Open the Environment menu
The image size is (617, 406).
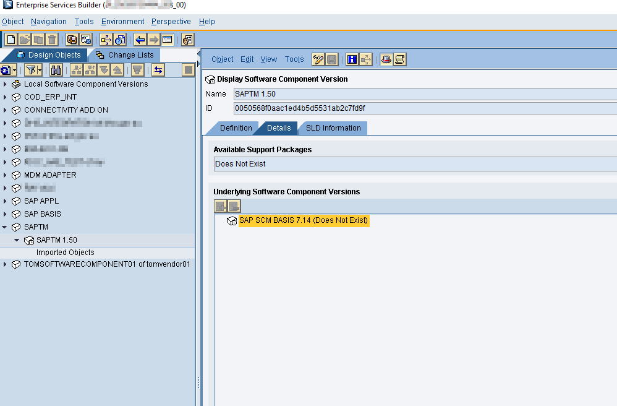[x=123, y=22]
